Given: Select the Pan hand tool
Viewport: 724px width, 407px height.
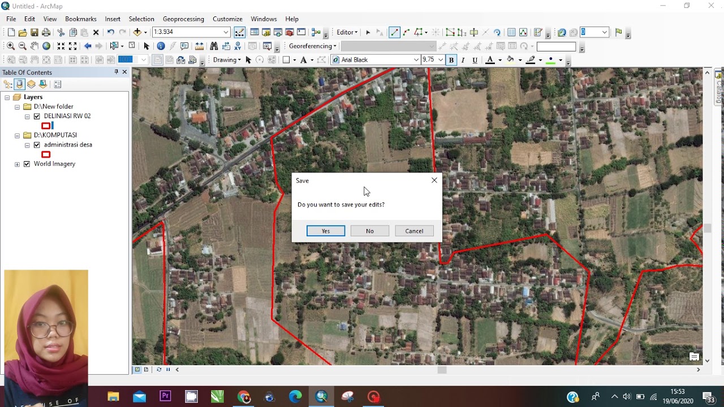Looking at the screenshot, I should (x=35, y=46).
